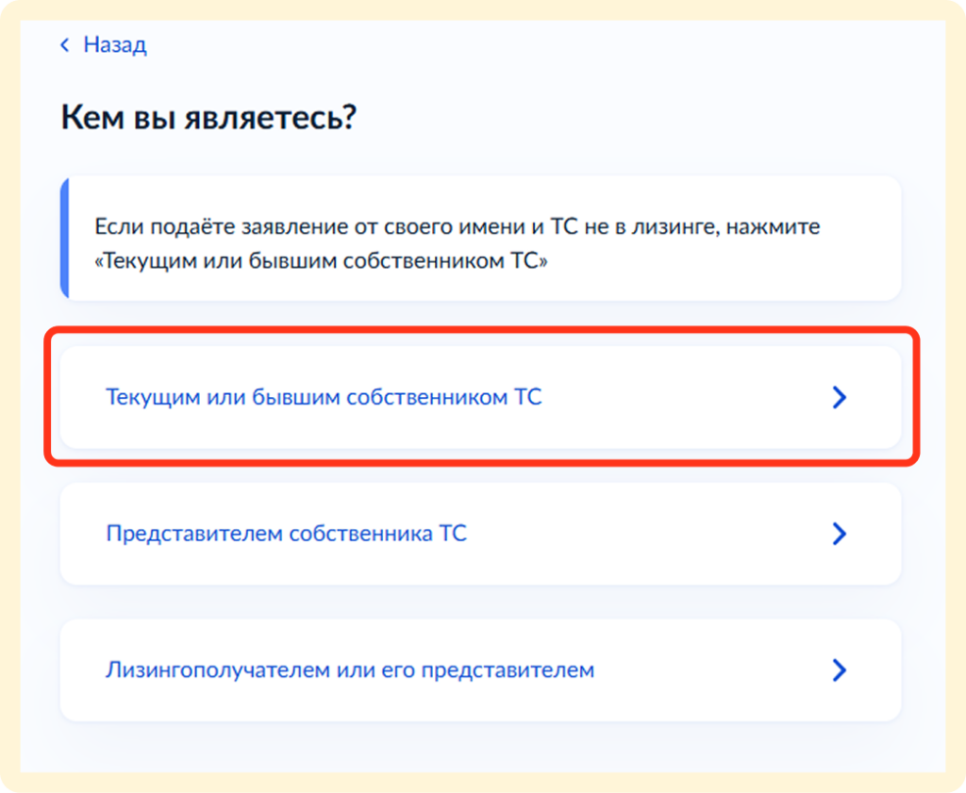The image size is (966, 793).
Task: Click the info banner about applying from your own name
Action: 481,238
